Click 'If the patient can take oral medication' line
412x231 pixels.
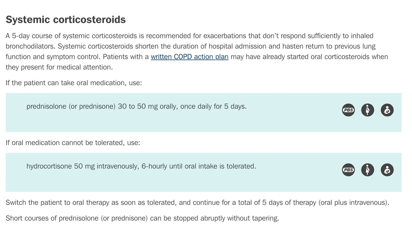[x=74, y=83]
